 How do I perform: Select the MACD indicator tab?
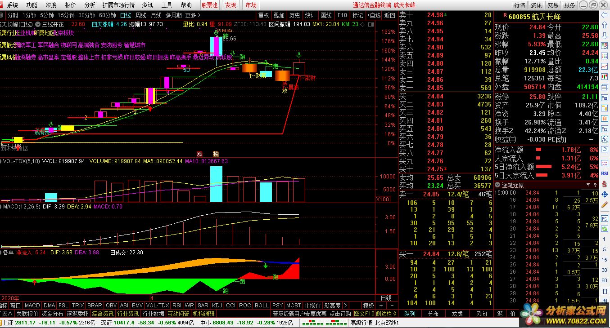tap(32, 306)
